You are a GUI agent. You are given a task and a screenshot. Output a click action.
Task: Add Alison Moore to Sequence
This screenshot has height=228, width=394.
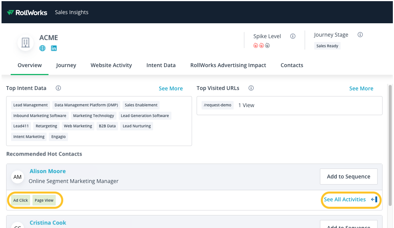[x=349, y=177]
